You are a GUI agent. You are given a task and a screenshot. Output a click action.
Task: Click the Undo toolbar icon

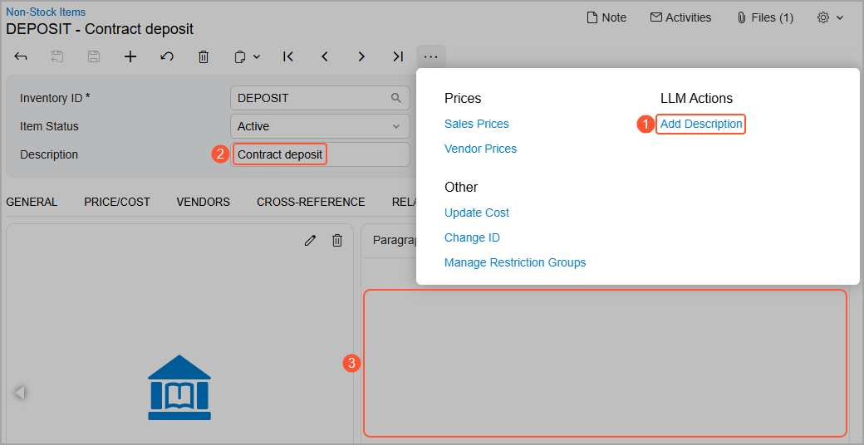[x=167, y=56]
